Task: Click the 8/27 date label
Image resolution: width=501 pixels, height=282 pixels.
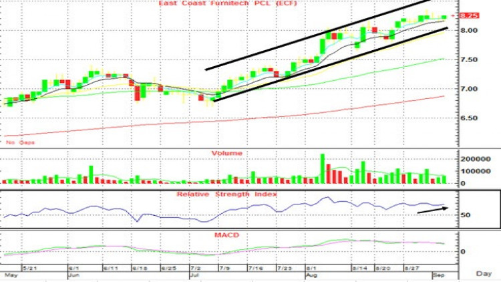Action: tap(412, 268)
